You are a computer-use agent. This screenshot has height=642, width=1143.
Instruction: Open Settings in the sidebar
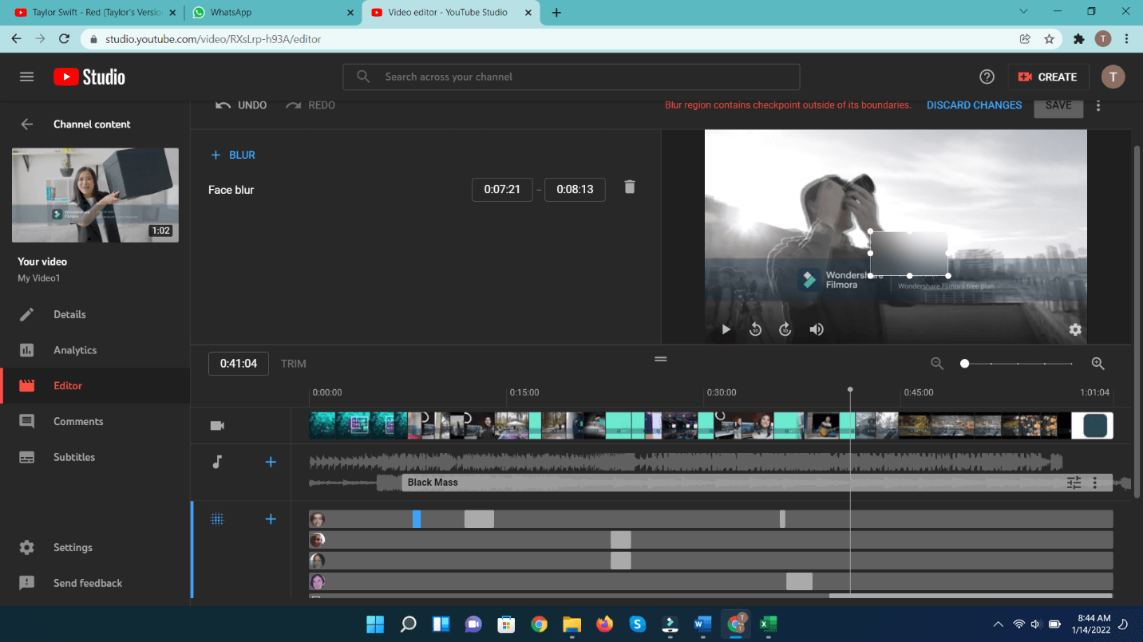[x=95, y=547]
